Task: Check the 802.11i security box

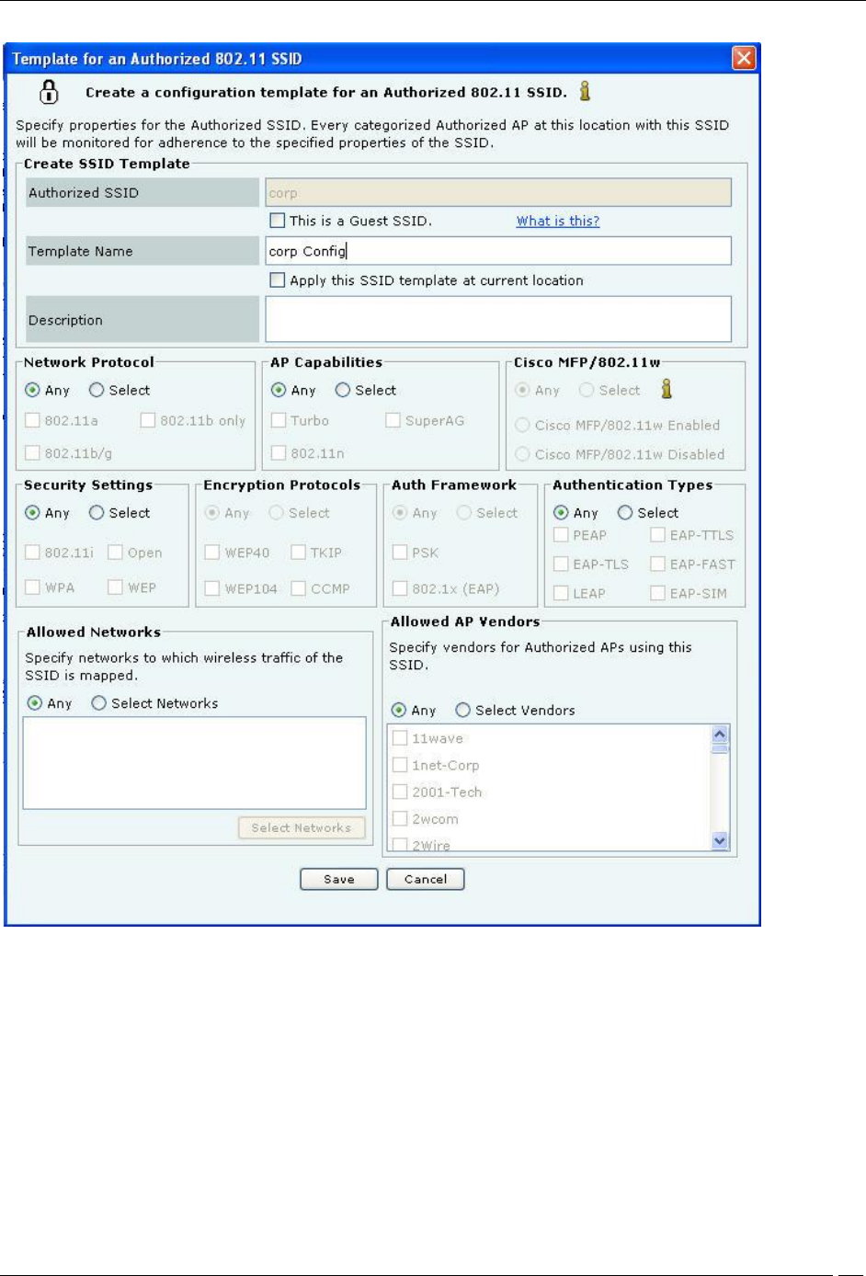Action: 33,553
